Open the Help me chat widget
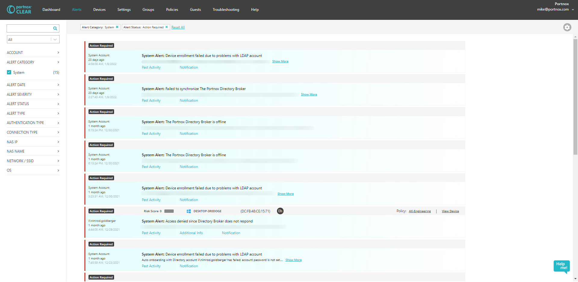This screenshot has width=578, height=282. pos(561,266)
